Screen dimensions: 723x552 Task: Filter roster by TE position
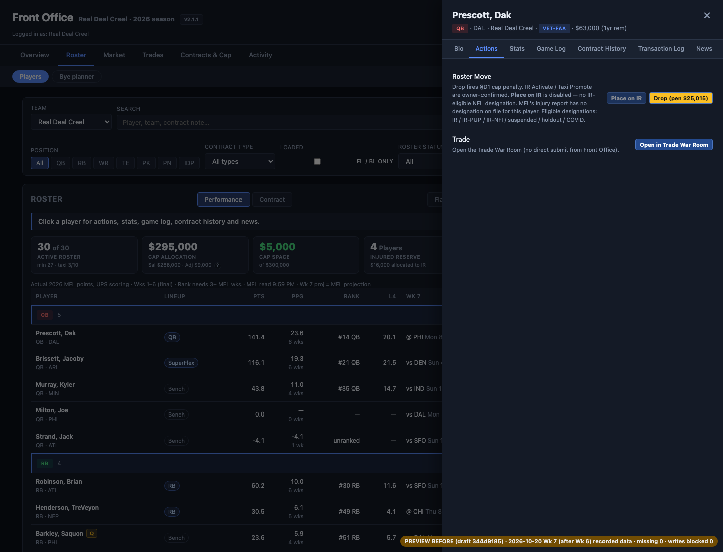[126, 163]
